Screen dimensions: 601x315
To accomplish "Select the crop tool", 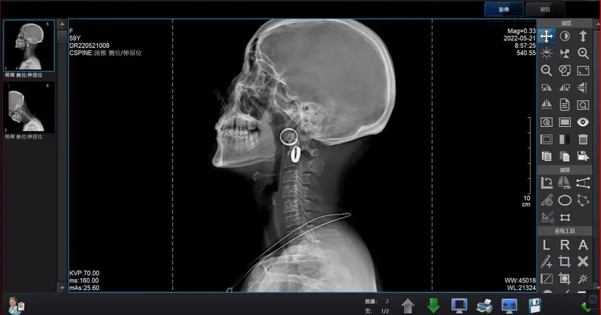I will pos(564,261).
